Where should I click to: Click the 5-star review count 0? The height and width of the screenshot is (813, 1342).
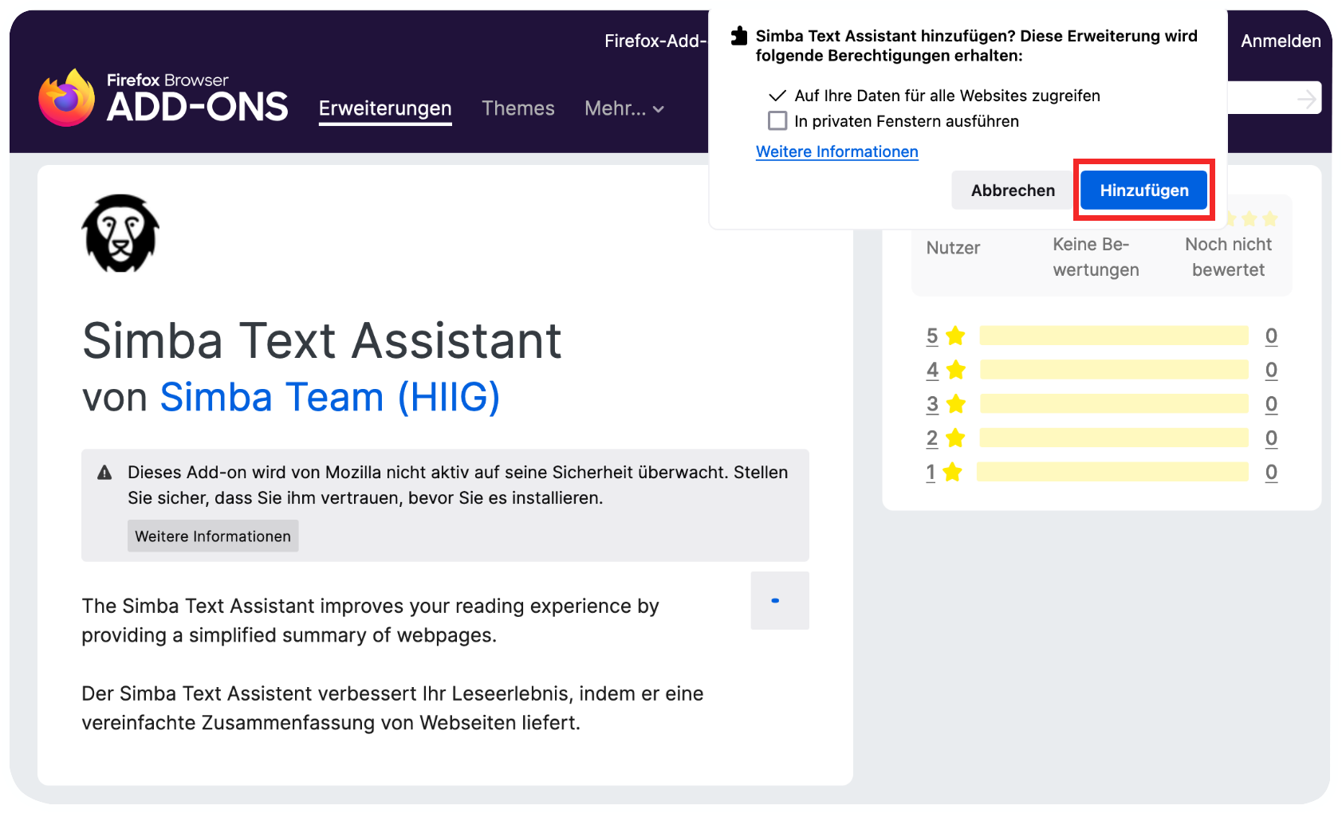click(1271, 336)
